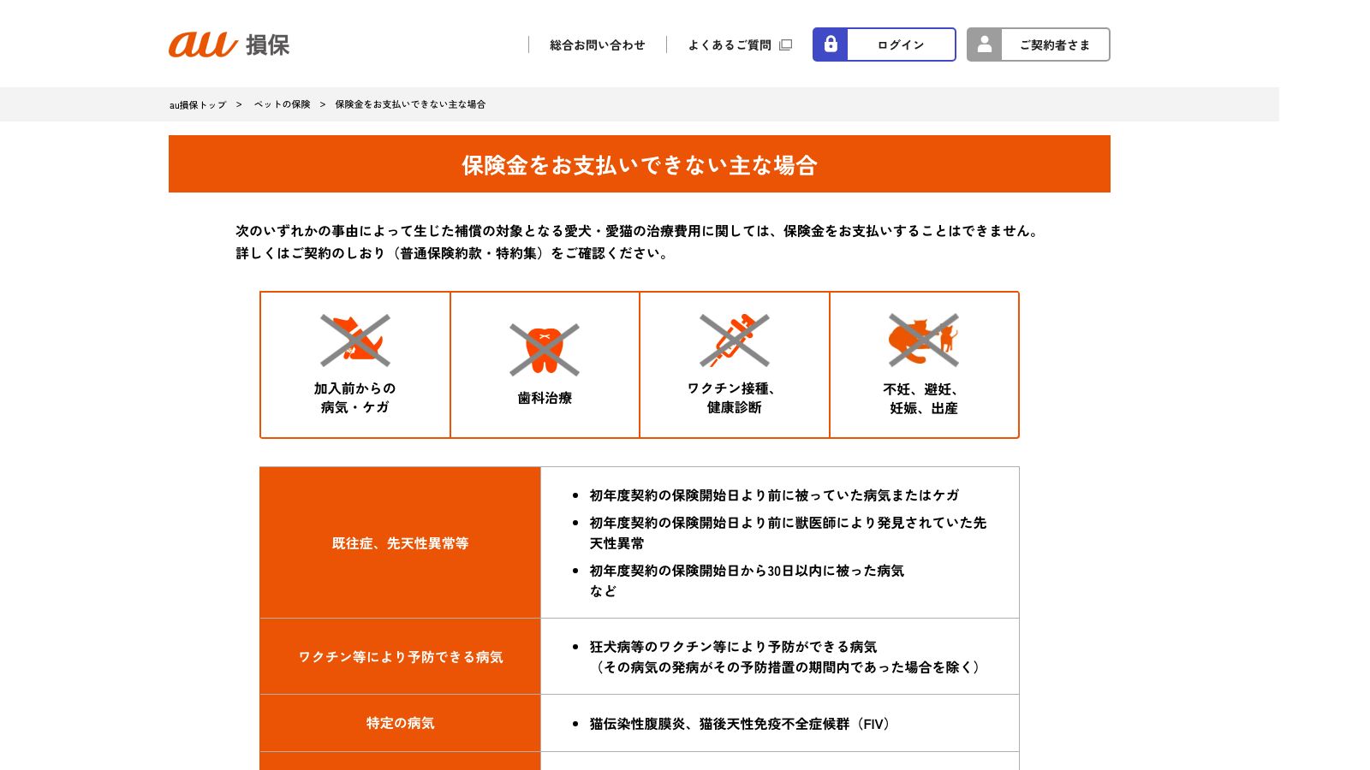
Task: Click the crossed-out syringe icon
Action: (x=735, y=340)
